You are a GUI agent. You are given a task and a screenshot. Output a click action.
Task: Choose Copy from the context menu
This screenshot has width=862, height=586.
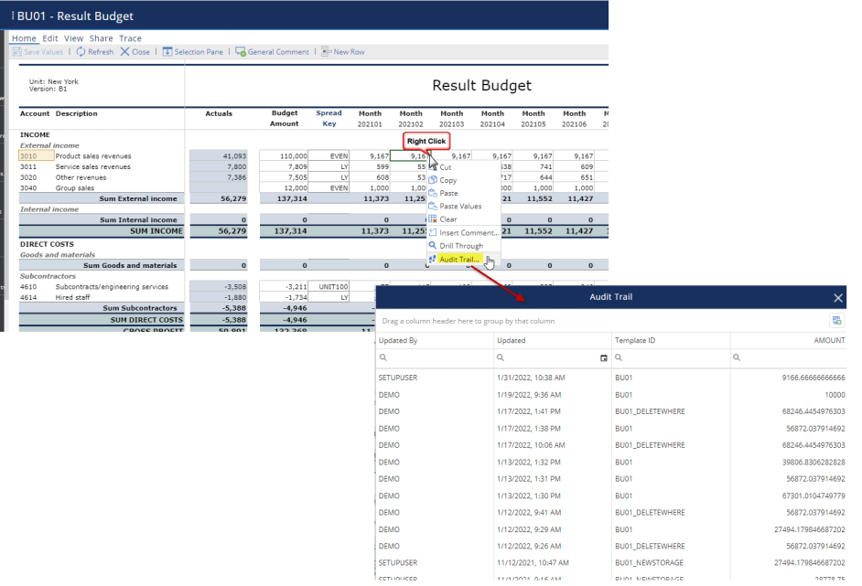[450, 180]
